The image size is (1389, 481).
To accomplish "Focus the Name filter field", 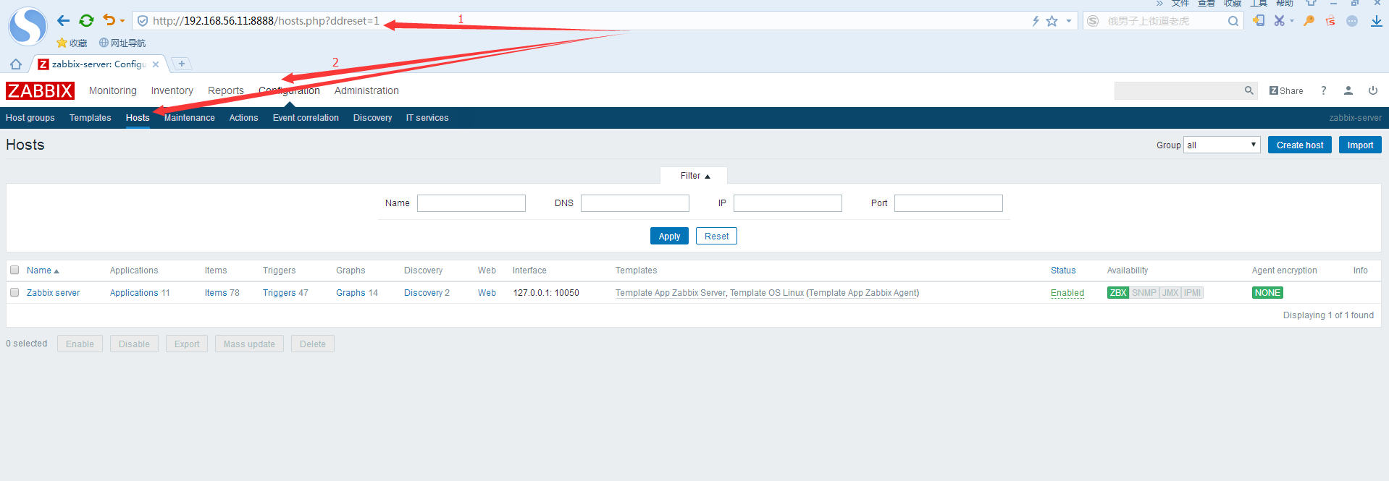I will [471, 203].
